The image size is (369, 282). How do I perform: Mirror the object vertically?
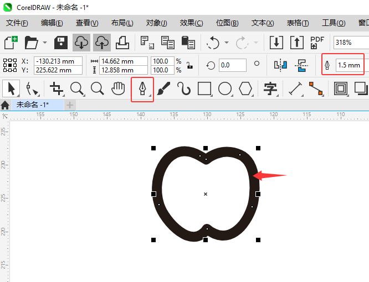point(301,65)
